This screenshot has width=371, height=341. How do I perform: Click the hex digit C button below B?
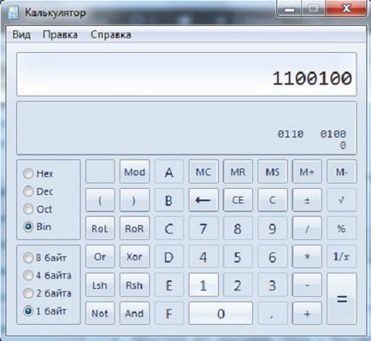tap(169, 228)
